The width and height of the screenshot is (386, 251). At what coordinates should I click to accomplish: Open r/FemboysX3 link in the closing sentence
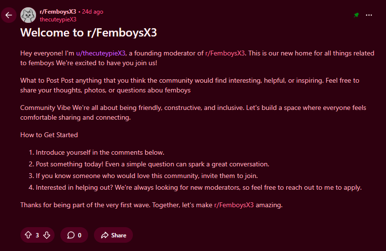coord(234,205)
